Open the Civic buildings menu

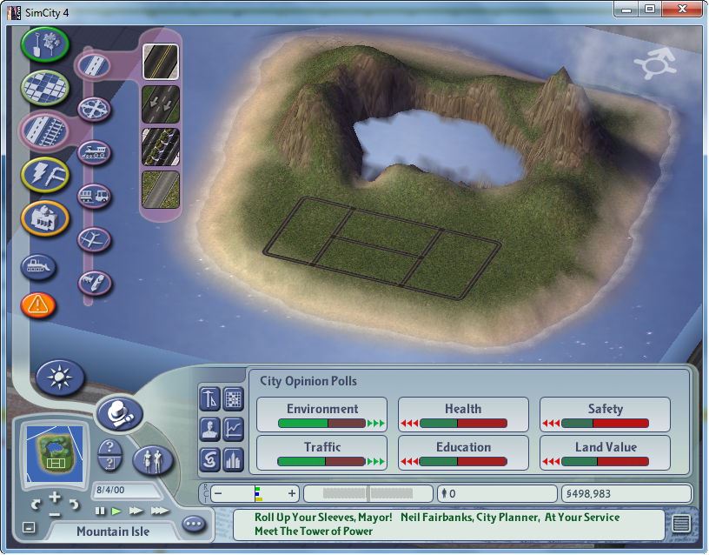point(44,218)
